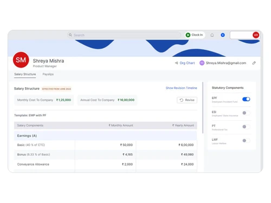Disable the EPF toggle
Viewport: 271px width, 203px height.
(246, 99)
